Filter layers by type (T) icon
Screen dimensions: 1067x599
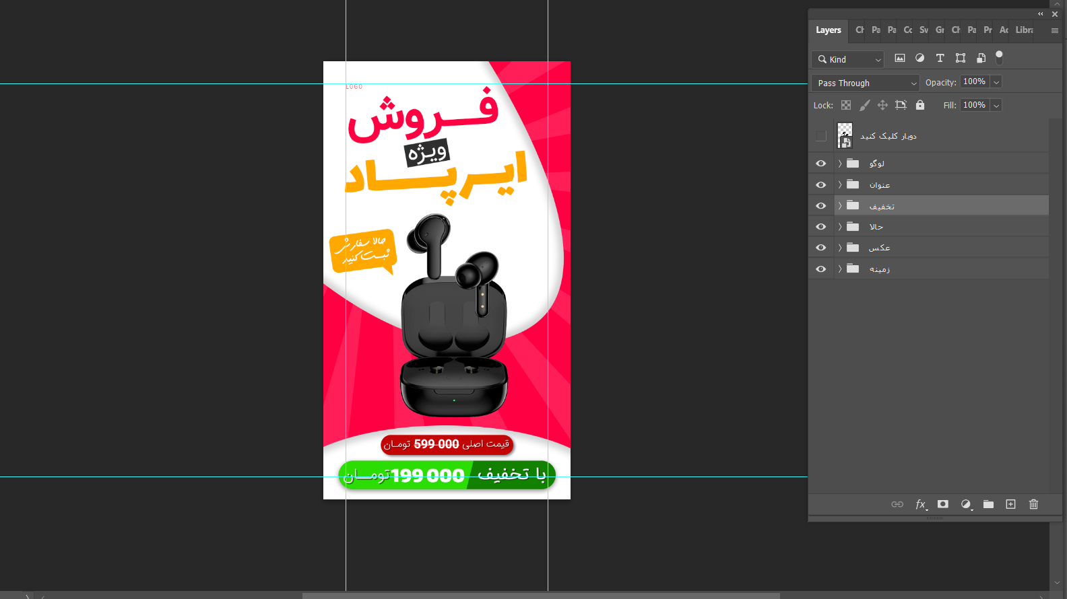940,59
